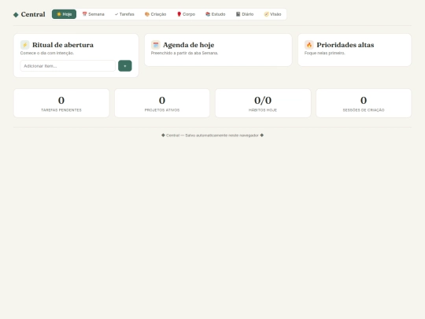
Task: Click the green add item button
Action: [125, 66]
